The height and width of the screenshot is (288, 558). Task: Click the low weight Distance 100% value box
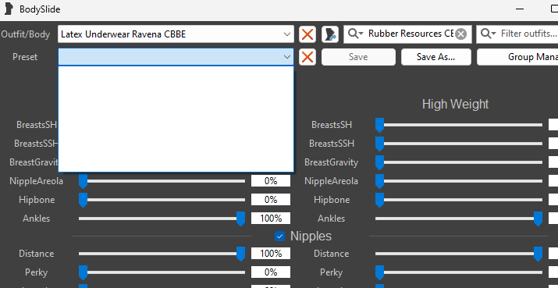coord(271,254)
